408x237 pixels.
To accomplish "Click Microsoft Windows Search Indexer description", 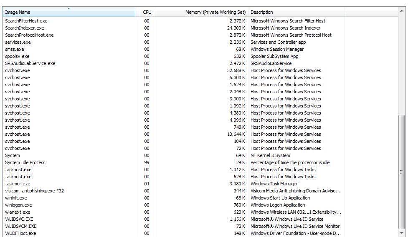I will pyautogui.click(x=286, y=28).
